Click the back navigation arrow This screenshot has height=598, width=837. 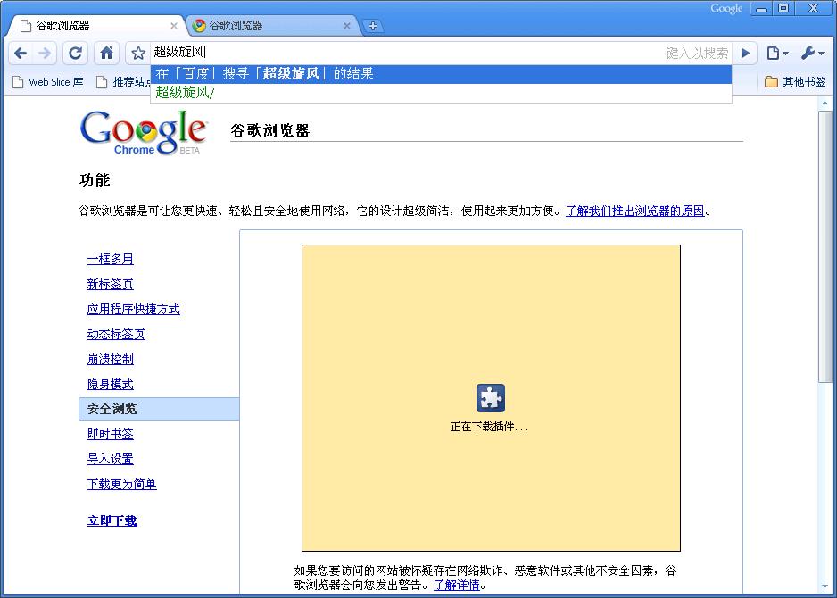pyautogui.click(x=21, y=53)
